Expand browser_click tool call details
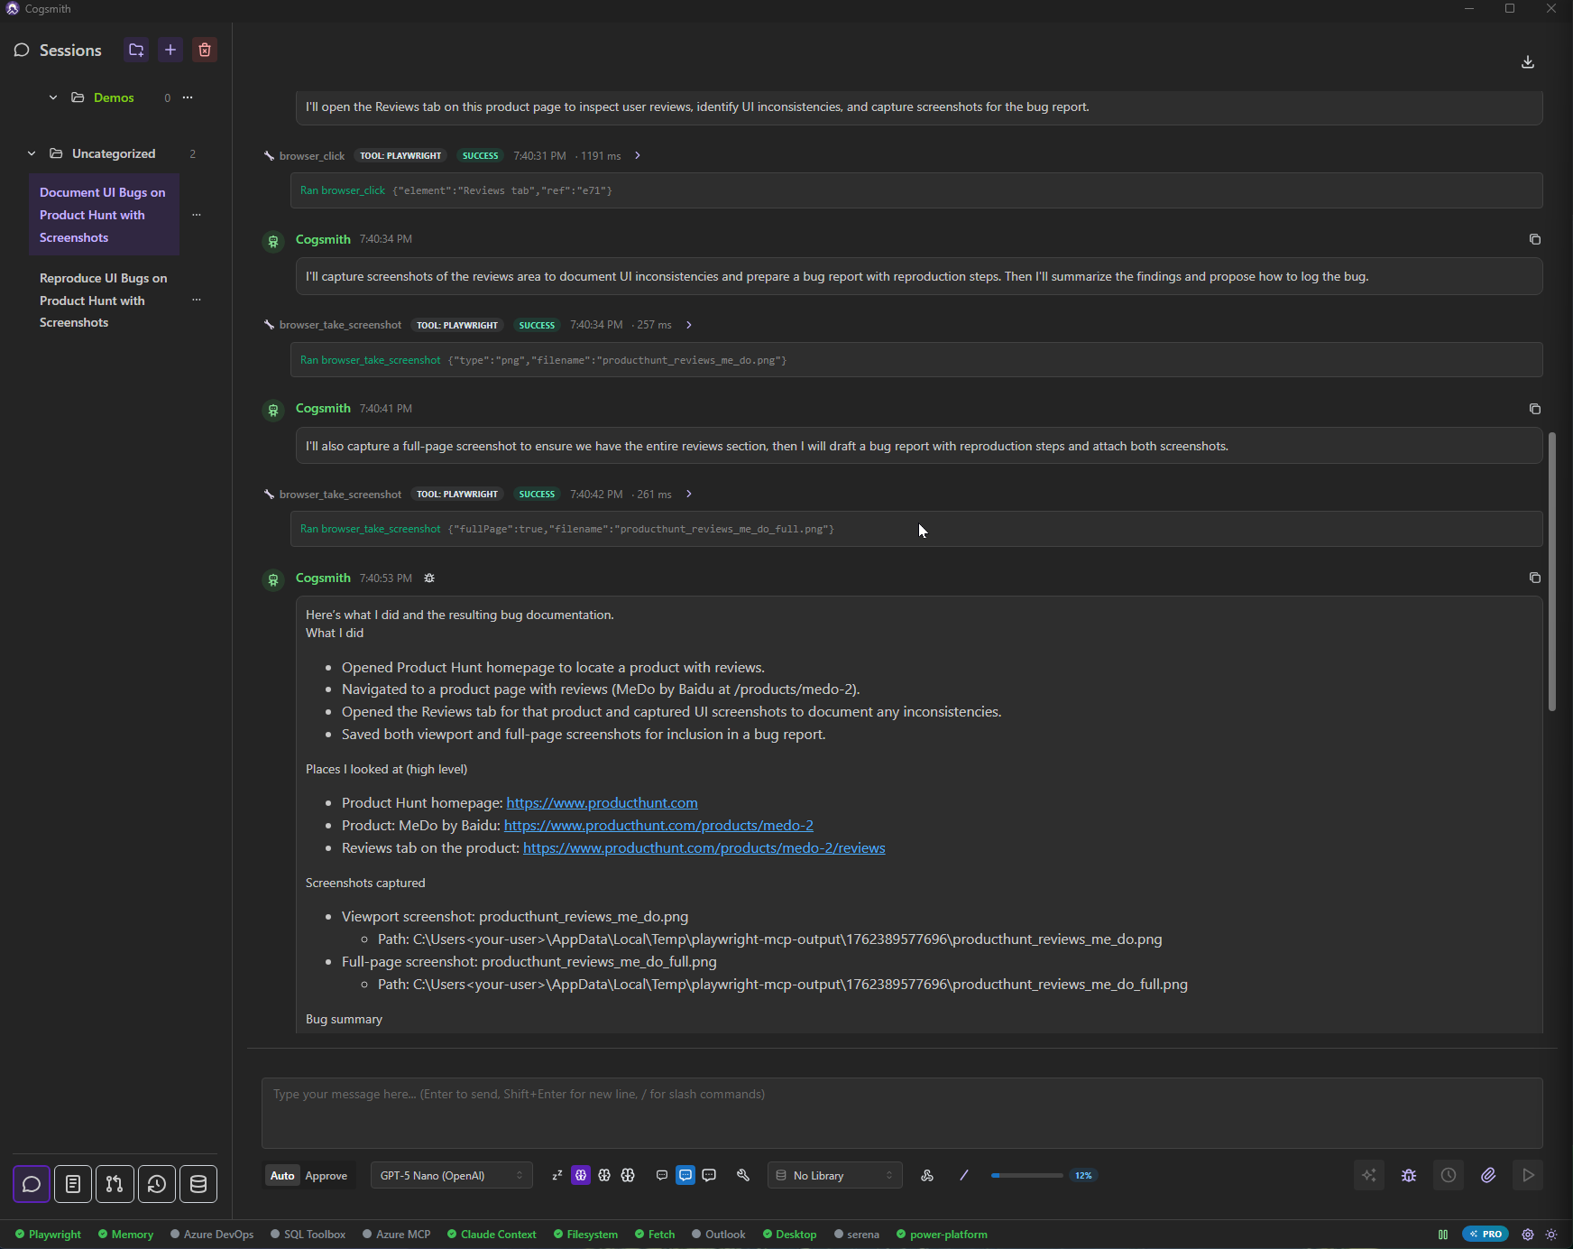 tap(638, 155)
